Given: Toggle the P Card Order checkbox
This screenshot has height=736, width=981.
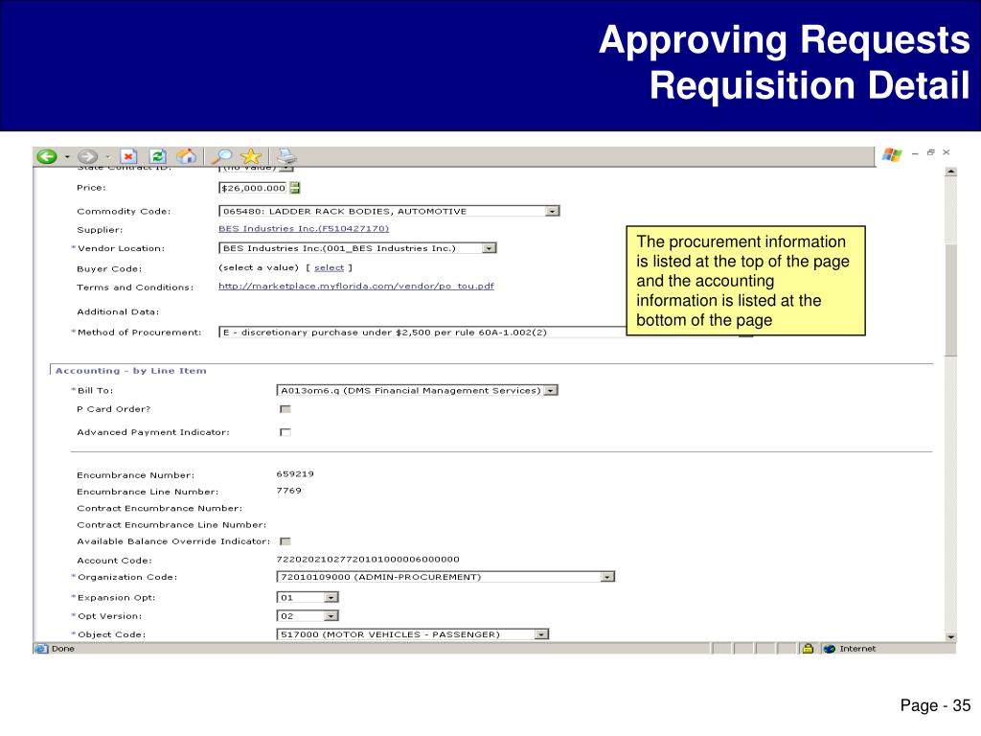Looking at the screenshot, I should (x=285, y=409).
